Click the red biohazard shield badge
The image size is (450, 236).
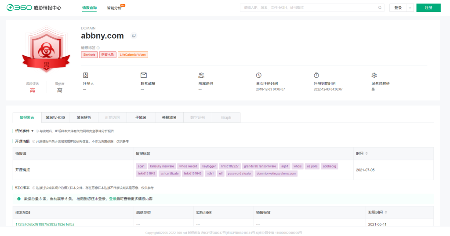(x=46, y=49)
